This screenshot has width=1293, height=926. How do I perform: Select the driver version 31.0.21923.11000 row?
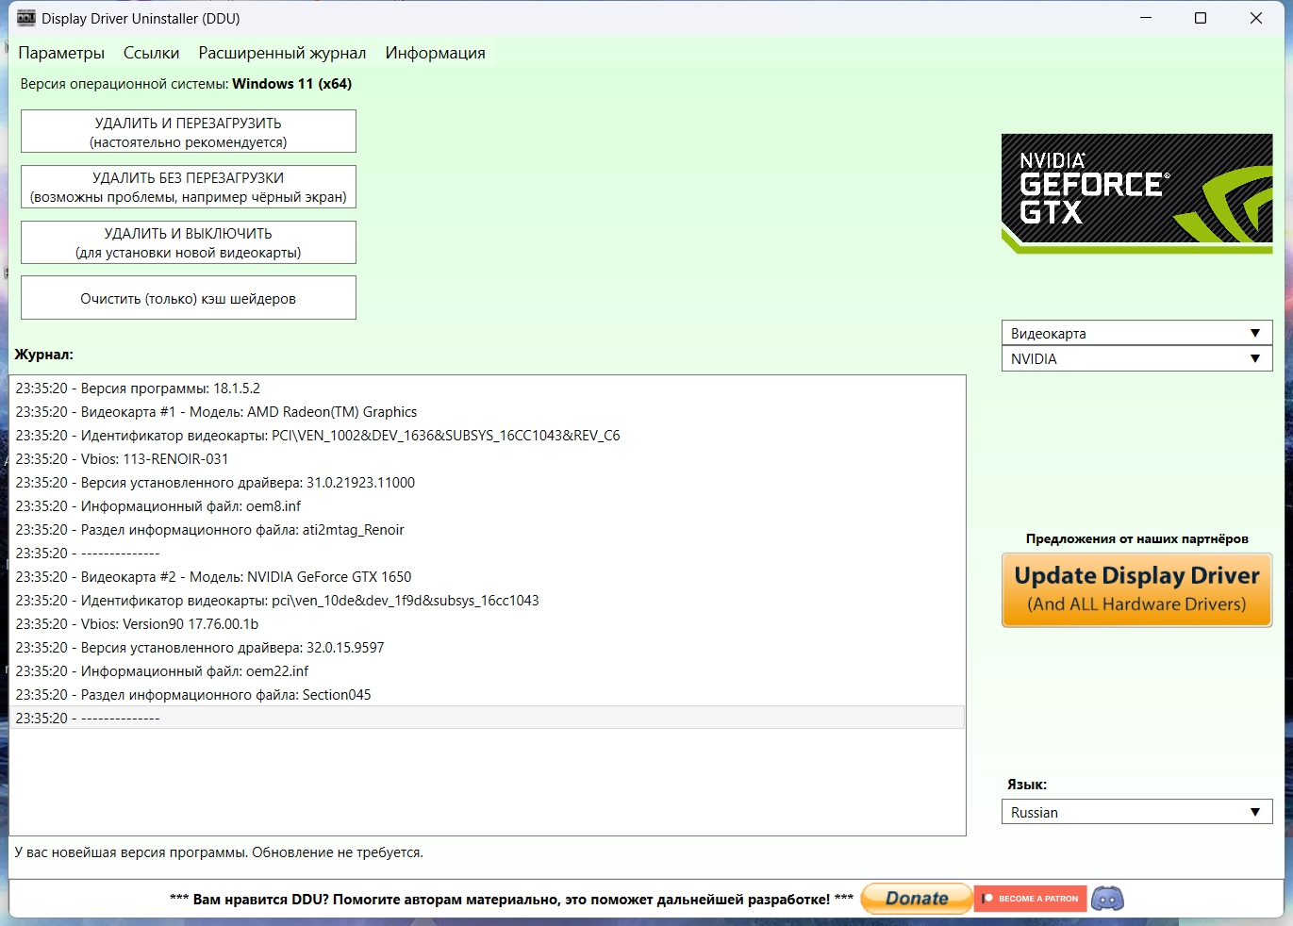[488, 483]
